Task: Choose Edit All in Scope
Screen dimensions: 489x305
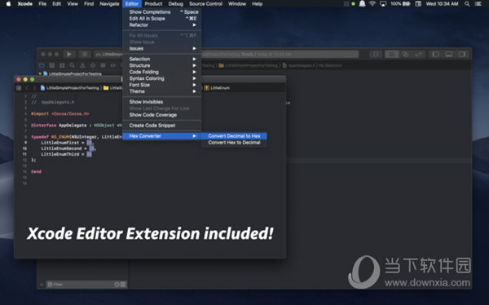Action: point(161,19)
